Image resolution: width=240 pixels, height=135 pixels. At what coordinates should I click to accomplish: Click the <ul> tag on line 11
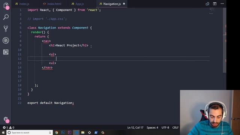tap(52, 54)
